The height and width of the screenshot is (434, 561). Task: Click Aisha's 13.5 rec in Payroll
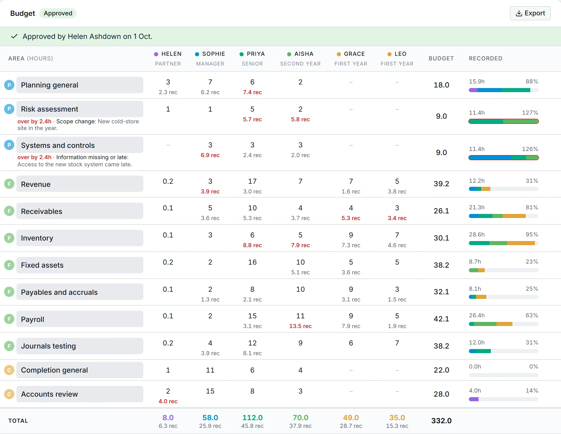[300, 326]
